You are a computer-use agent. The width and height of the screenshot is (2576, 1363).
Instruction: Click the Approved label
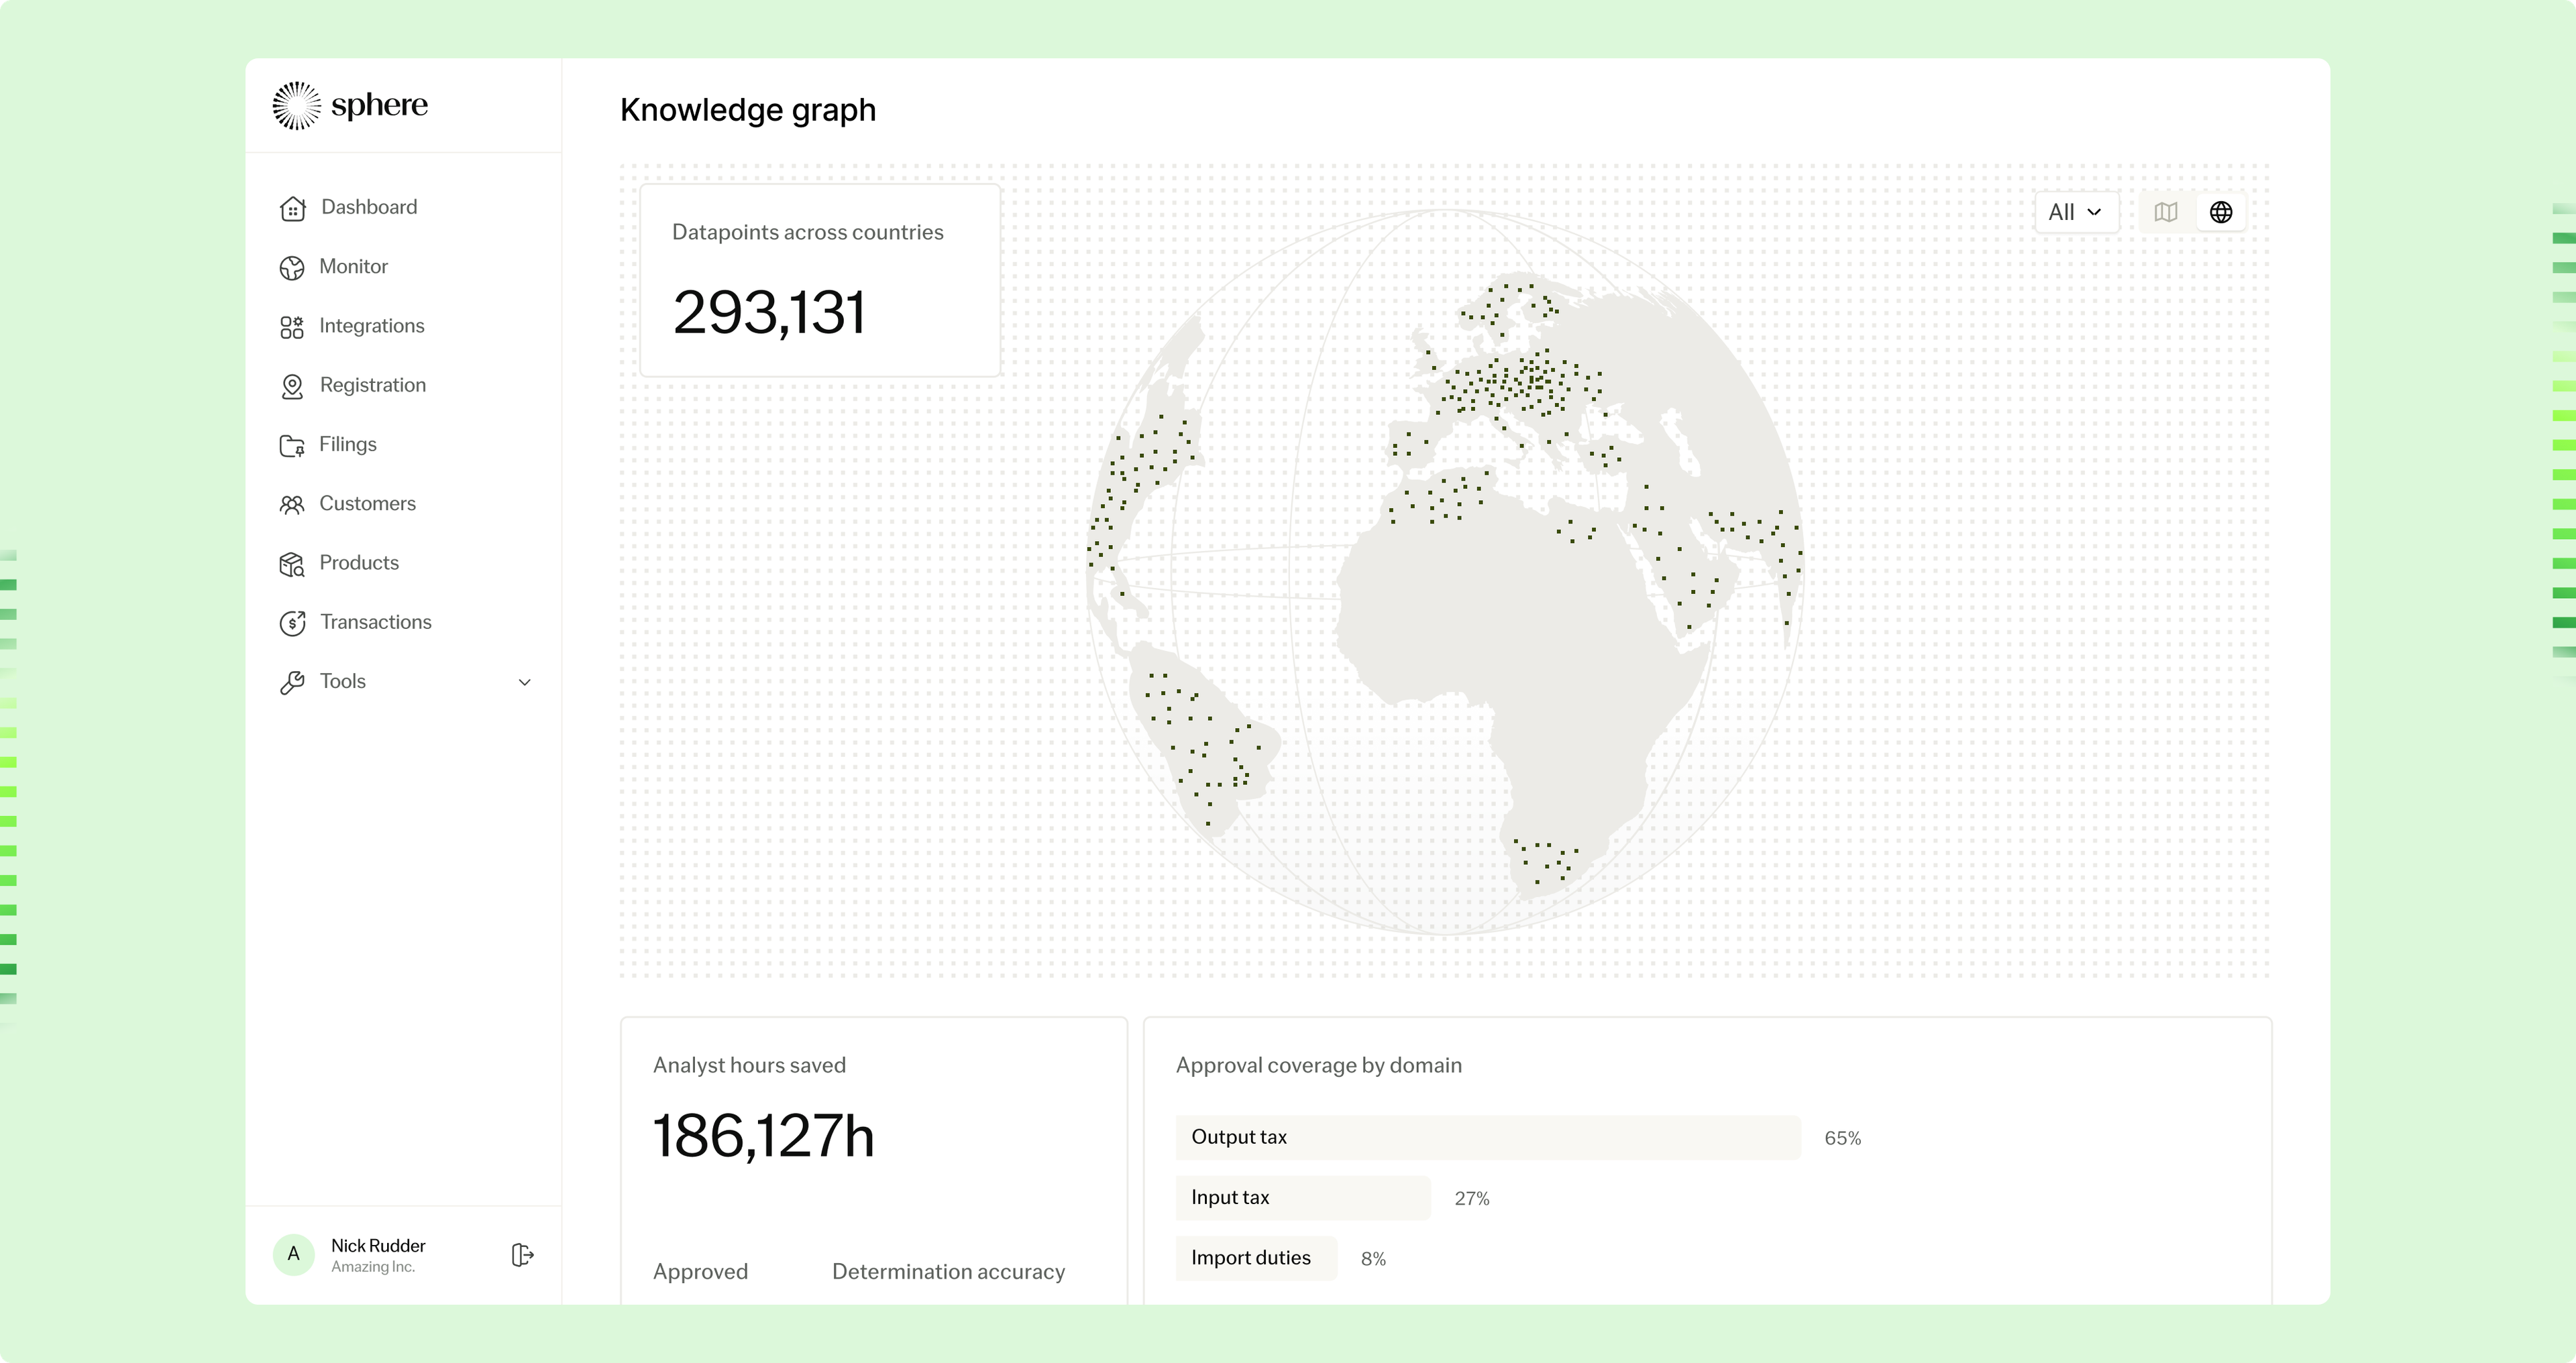coord(700,1271)
